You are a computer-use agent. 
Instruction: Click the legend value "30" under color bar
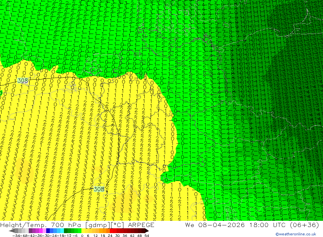(118, 236)
